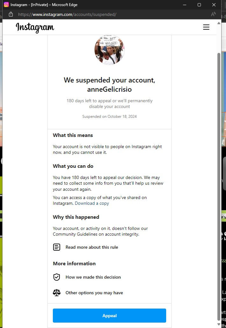Click the Instagram logo
This screenshot has height=328, width=226.
pyautogui.click(x=35, y=28)
